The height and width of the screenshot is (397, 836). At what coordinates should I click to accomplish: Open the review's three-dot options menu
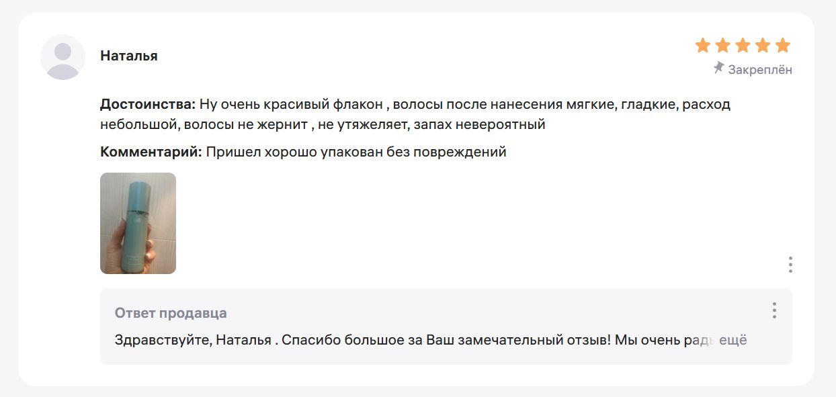click(790, 265)
